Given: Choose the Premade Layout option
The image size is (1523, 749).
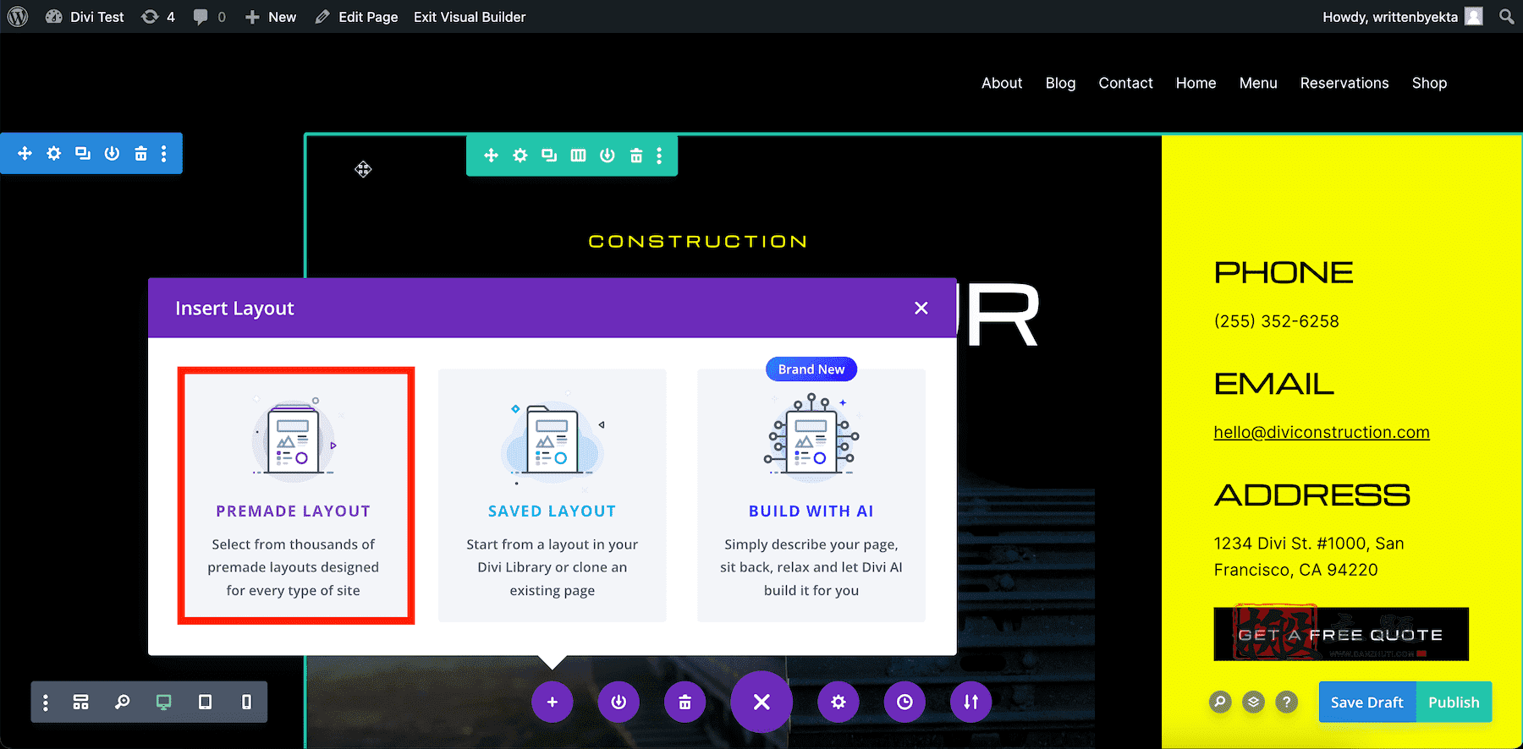Looking at the screenshot, I should click(x=296, y=495).
